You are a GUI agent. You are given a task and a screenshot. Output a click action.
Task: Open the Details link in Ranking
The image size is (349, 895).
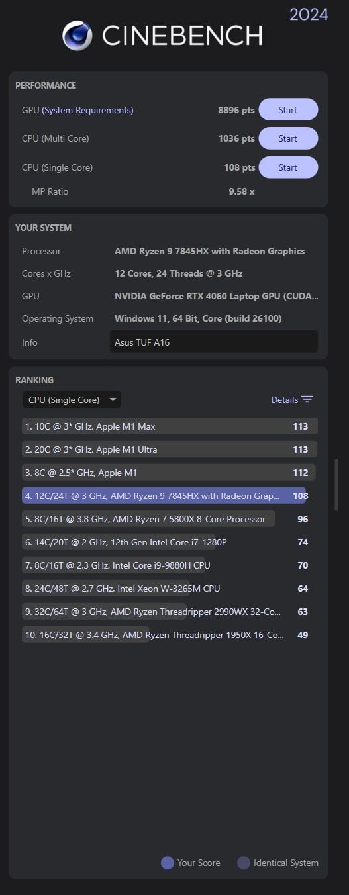pyautogui.click(x=285, y=400)
